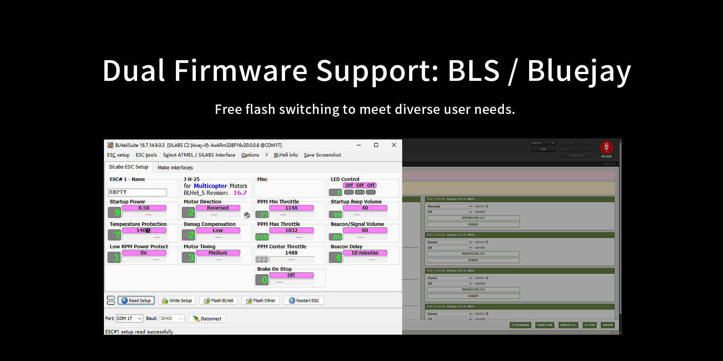Open the Port COM 17 dropdown

click(129, 319)
